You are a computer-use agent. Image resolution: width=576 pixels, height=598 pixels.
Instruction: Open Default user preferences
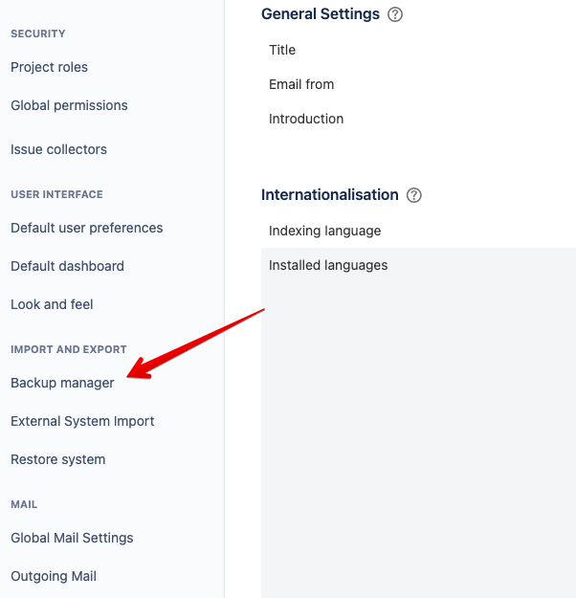87,228
